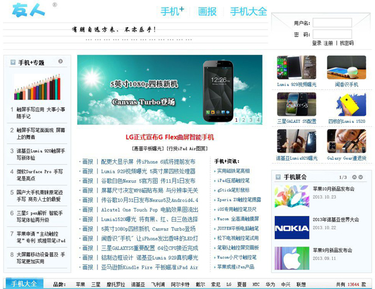Click the arrow icon beside 手机+专题
The width and height of the screenshot is (375, 289).
[60, 61]
